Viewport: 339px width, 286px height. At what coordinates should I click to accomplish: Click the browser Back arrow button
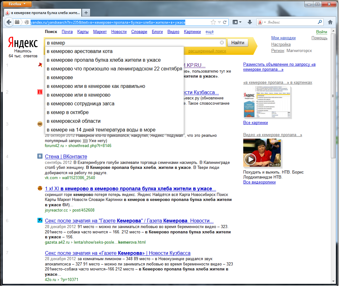[9, 22]
